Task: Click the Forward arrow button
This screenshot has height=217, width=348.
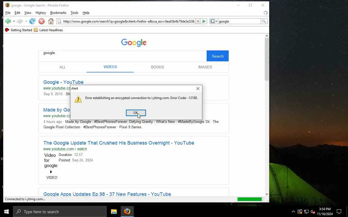Action: coord(20,21)
